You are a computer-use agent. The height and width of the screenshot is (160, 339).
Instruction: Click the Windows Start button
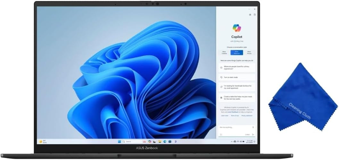click(119, 141)
